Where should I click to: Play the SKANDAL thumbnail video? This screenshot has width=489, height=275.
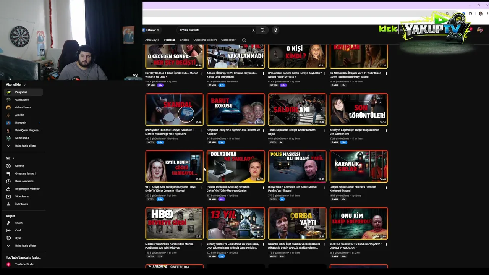[174, 110]
